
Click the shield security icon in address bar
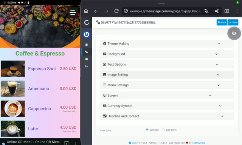(126, 11)
